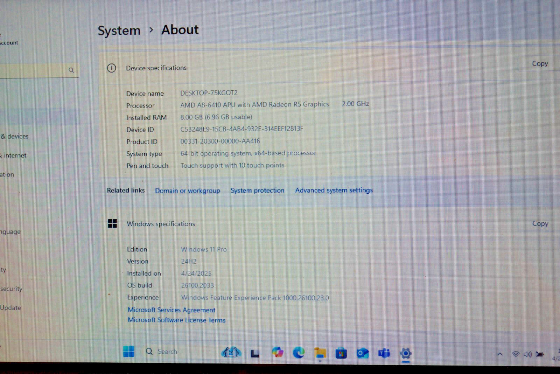The height and width of the screenshot is (374, 560).
Task: Select Bluetooth & devices in sidebar
Action: click(x=15, y=136)
